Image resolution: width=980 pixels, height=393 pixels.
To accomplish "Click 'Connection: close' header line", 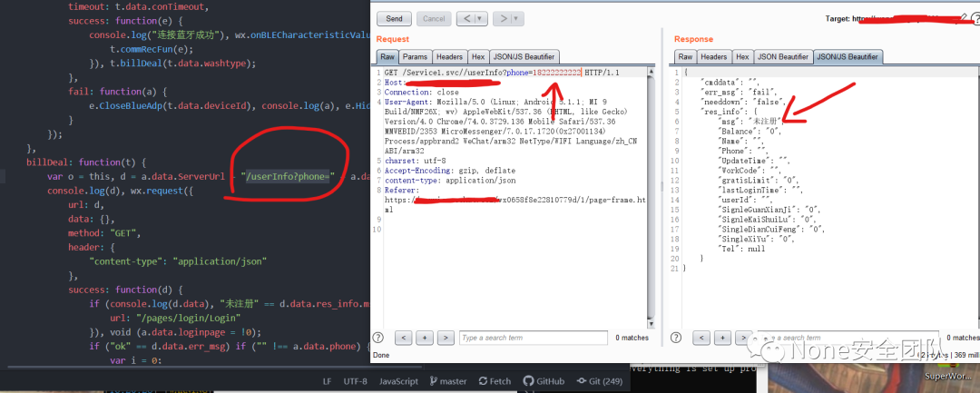I will (x=421, y=93).
